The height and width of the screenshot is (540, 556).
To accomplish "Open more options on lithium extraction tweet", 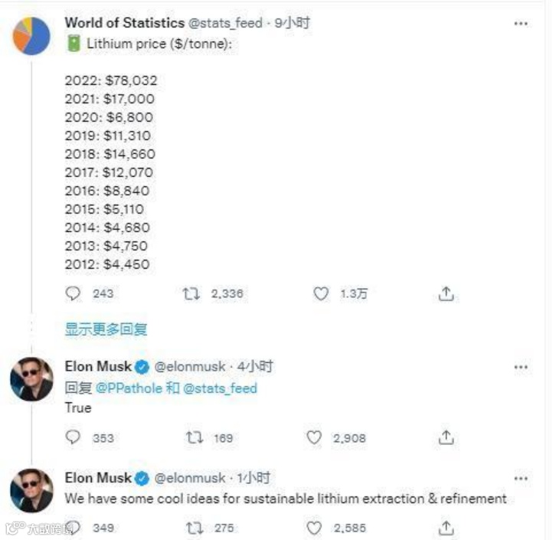I will (x=521, y=479).
